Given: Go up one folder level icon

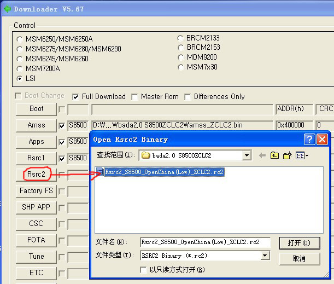Looking at the screenshot, I should (274, 155).
